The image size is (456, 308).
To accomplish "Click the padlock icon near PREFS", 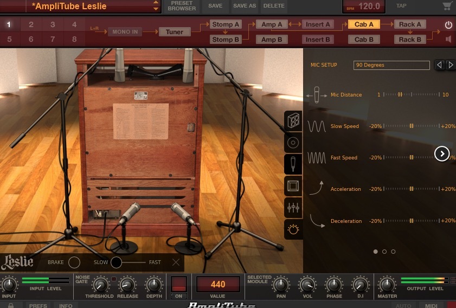I will 11,305.
